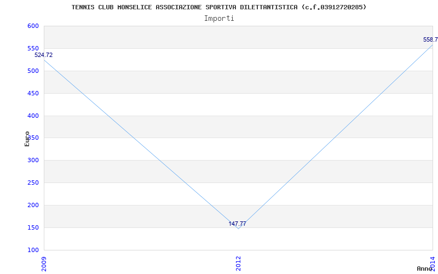Click the 450 y-axis tick label
Image resolution: width=438 pixels, height=274 pixels.
point(33,93)
